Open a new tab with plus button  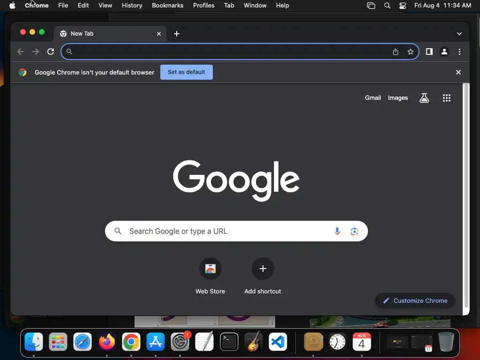(x=177, y=34)
